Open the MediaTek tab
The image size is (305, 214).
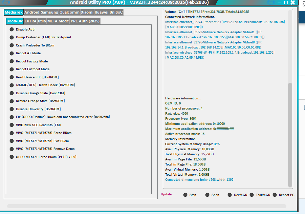click(14, 12)
